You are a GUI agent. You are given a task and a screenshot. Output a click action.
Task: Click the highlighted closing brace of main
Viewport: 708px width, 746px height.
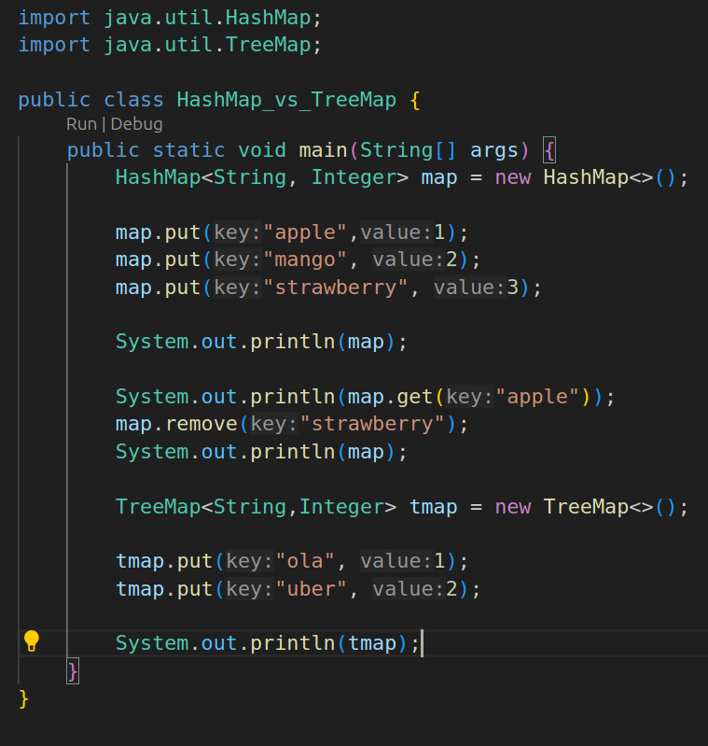click(x=73, y=670)
